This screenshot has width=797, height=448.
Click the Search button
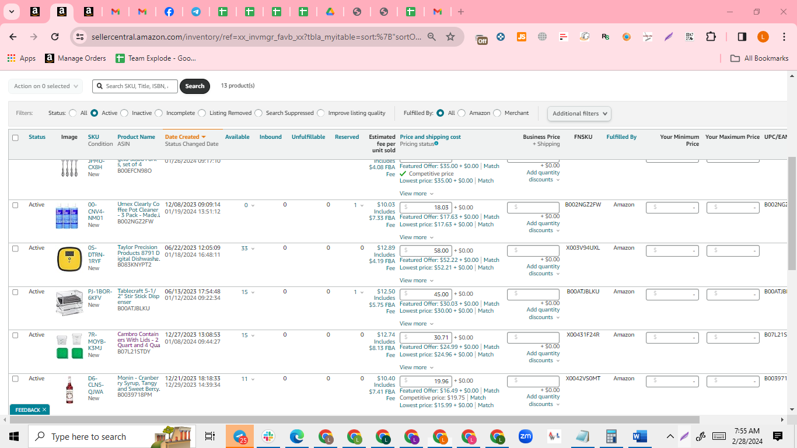click(x=195, y=86)
